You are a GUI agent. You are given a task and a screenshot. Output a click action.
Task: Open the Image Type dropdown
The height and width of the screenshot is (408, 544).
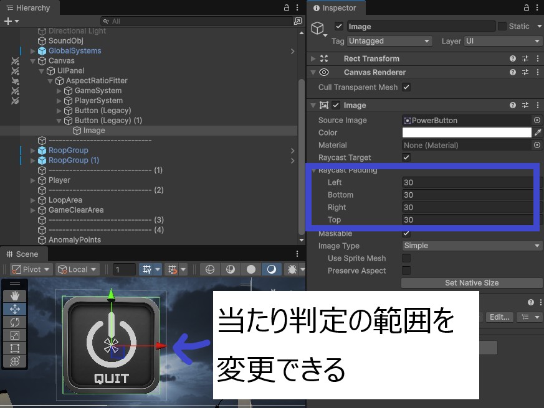click(x=472, y=246)
